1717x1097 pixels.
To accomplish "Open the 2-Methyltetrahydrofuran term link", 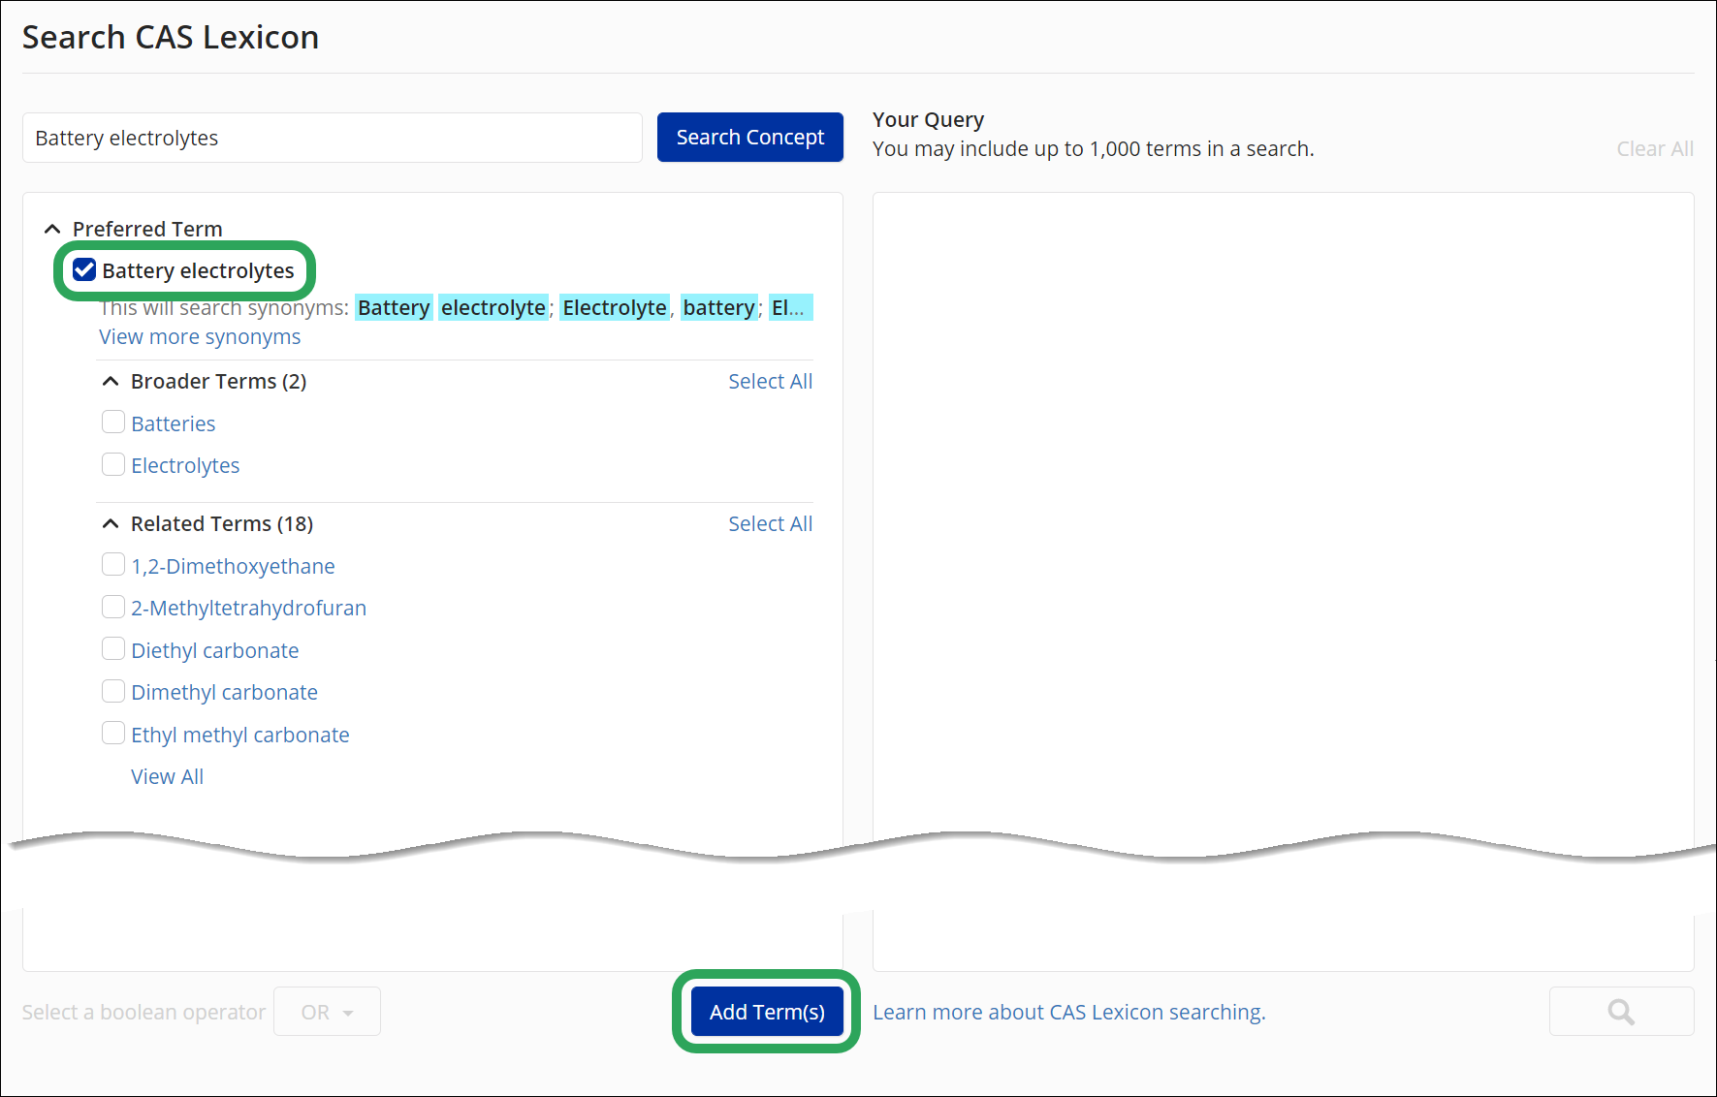I will tap(249, 609).
